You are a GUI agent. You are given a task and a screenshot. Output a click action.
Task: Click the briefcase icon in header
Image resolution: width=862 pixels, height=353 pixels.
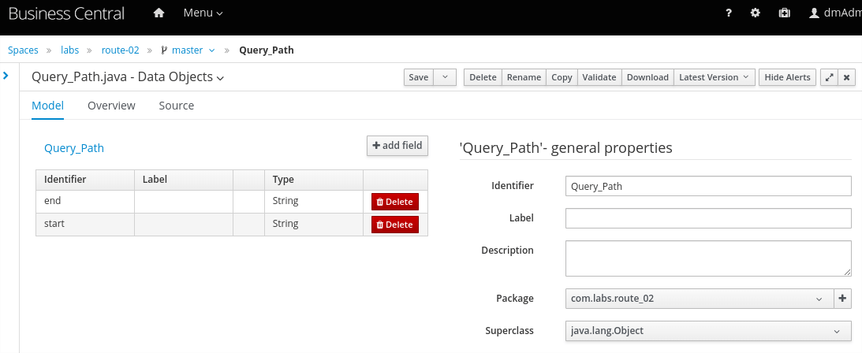pyautogui.click(x=784, y=13)
